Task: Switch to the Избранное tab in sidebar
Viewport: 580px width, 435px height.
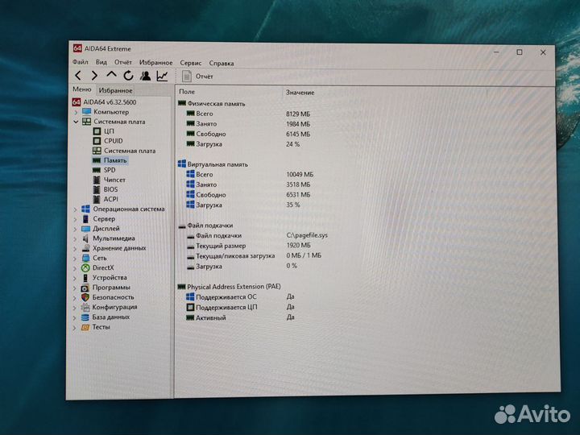Action: (x=115, y=90)
